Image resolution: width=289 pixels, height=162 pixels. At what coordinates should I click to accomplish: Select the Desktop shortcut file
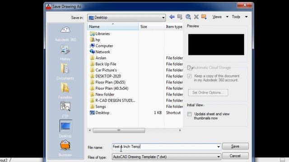tap(99, 112)
